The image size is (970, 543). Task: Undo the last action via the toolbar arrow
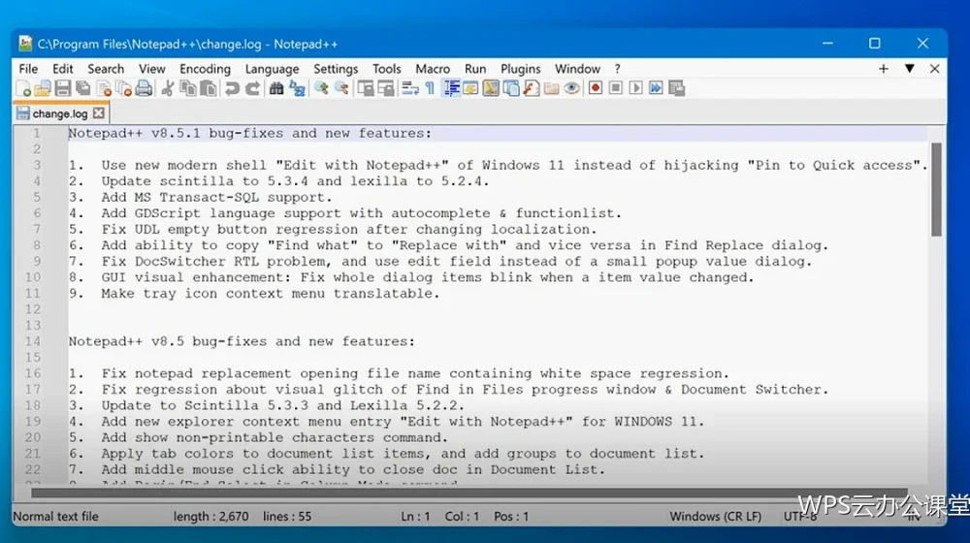click(232, 88)
